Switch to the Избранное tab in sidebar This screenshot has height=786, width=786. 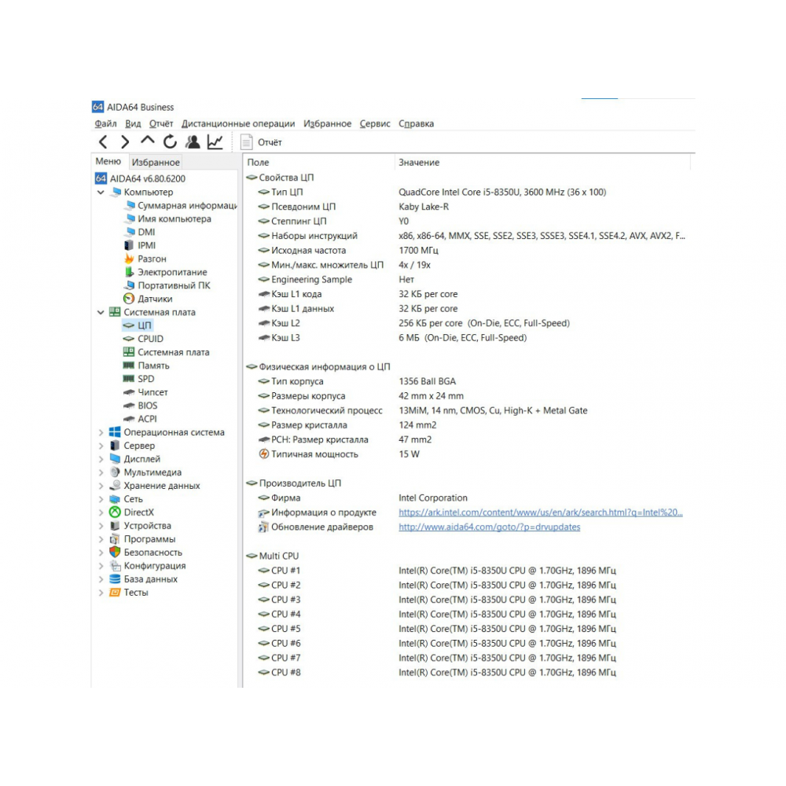tap(156, 163)
